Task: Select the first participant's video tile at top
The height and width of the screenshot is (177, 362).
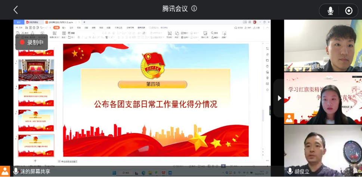Action: point(323,45)
